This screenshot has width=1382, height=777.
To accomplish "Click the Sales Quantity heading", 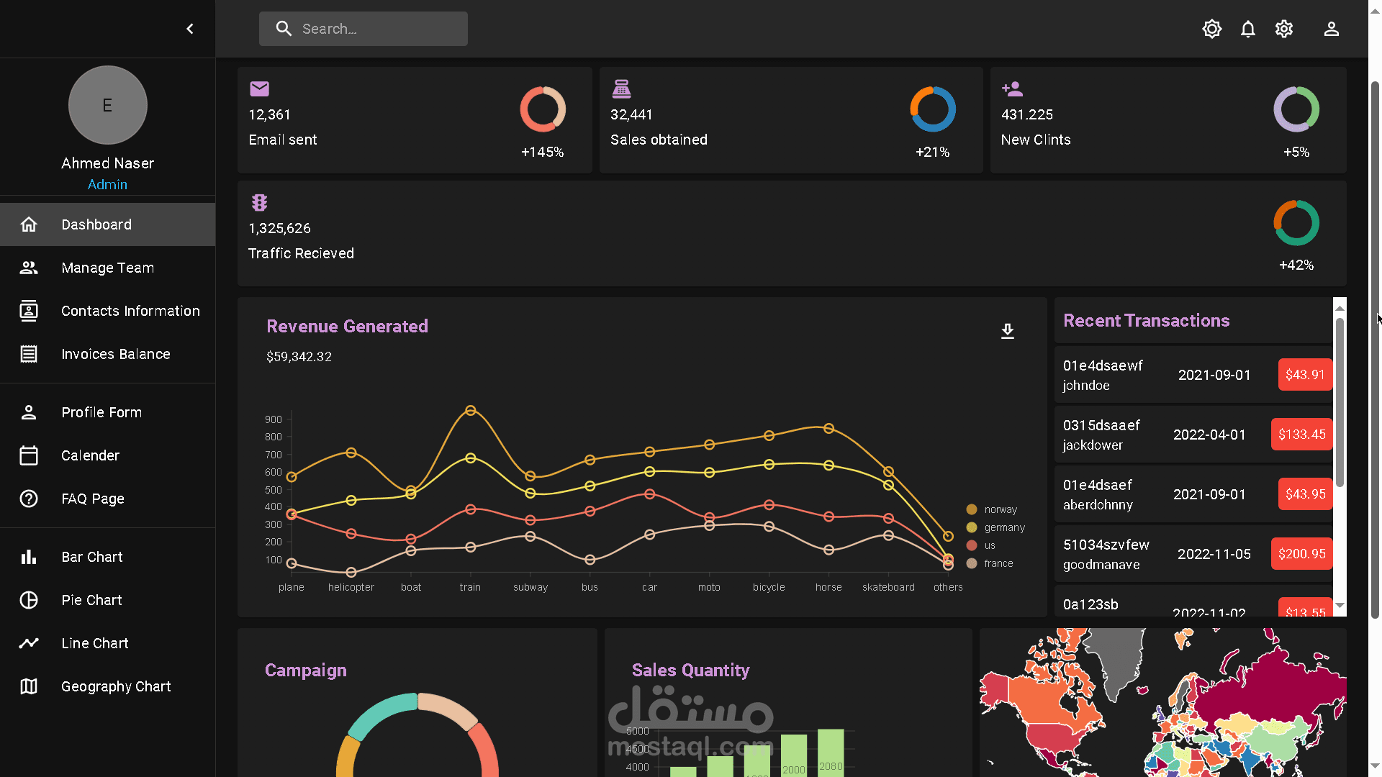I will [690, 670].
